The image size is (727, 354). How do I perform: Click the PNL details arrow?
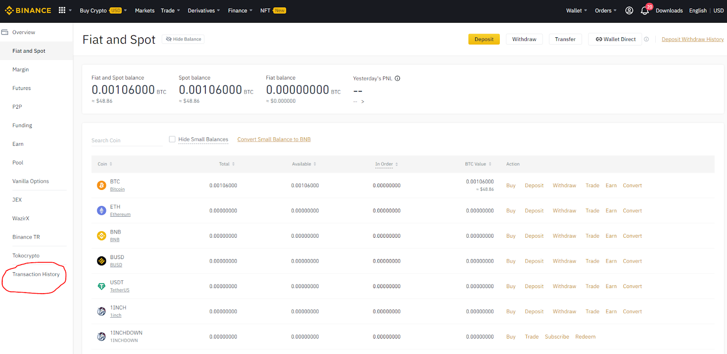click(363, 102)
